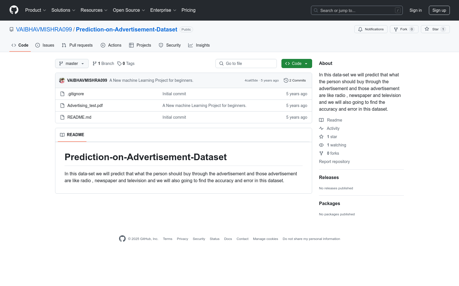The image size is (459, 286).
Task: Open the Prediction-on-Advertisement-Dataset repository link
Action: tap(127, 29)
